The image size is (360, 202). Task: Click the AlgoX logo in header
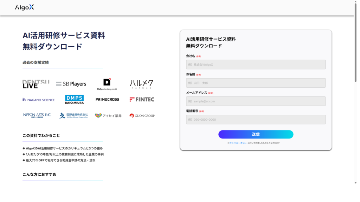pos(25,7)
